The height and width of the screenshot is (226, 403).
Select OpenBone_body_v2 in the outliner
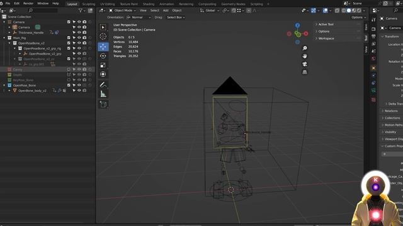click(32, 90)
